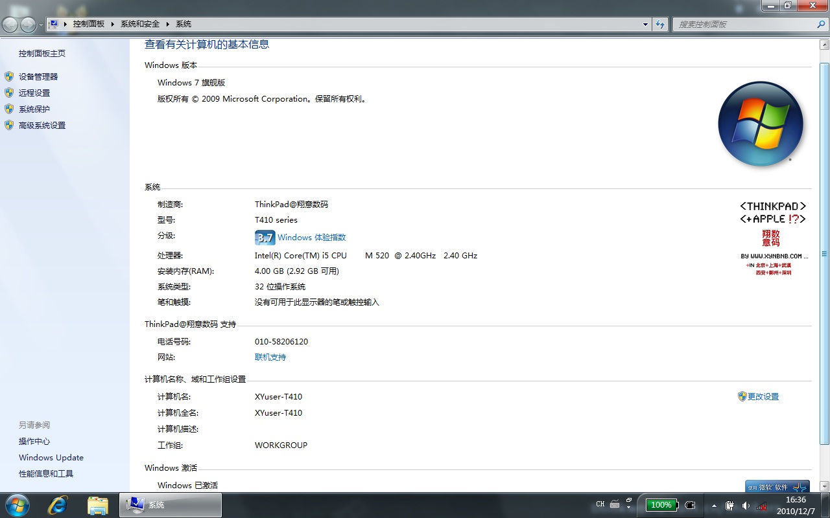Open 系统保护 from the sidebar

pos(34,109)
